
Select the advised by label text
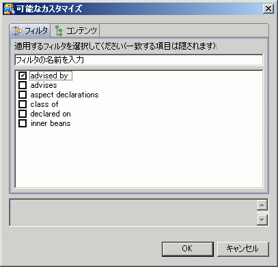(51, 76)
